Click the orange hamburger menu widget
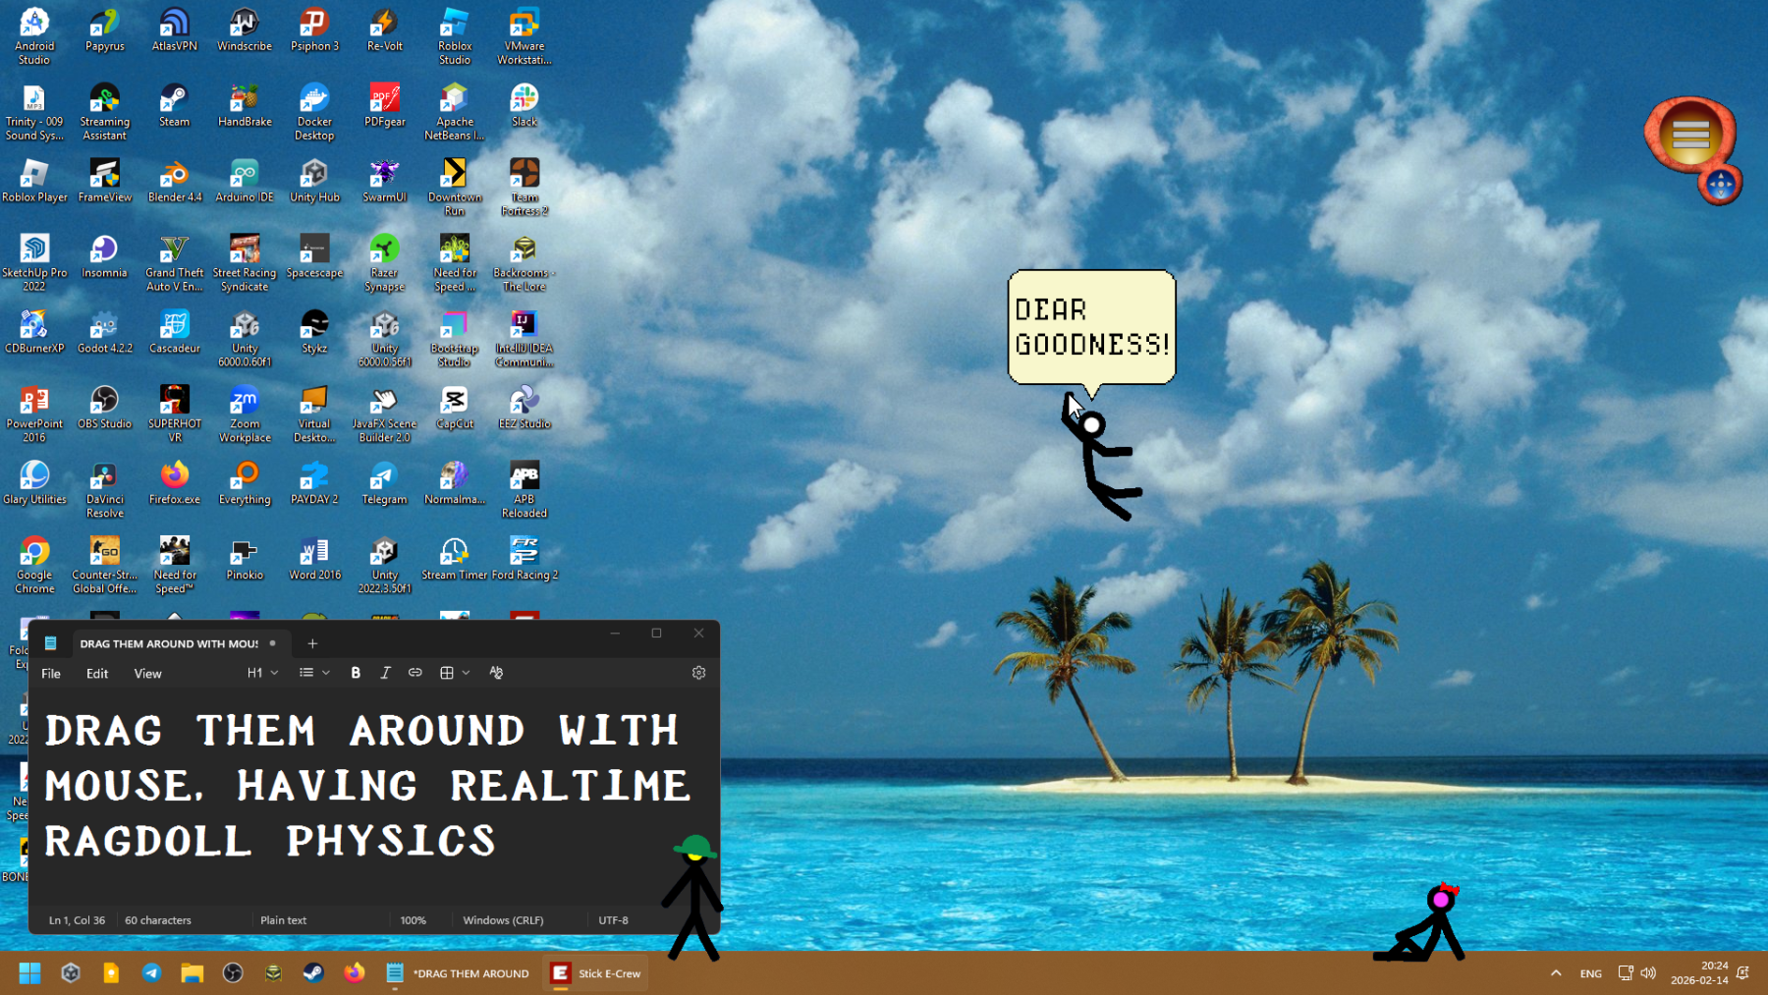Viewport: 1768px width, 995px height. coord(1690,136)
